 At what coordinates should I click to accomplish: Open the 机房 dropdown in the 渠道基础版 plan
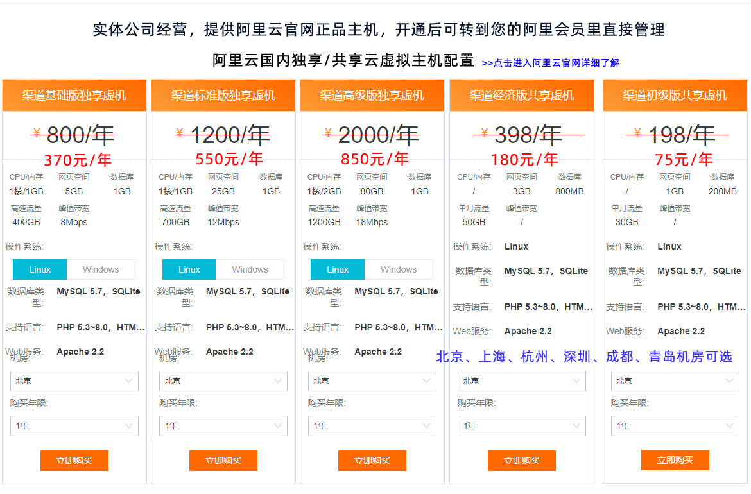point(74,381)
